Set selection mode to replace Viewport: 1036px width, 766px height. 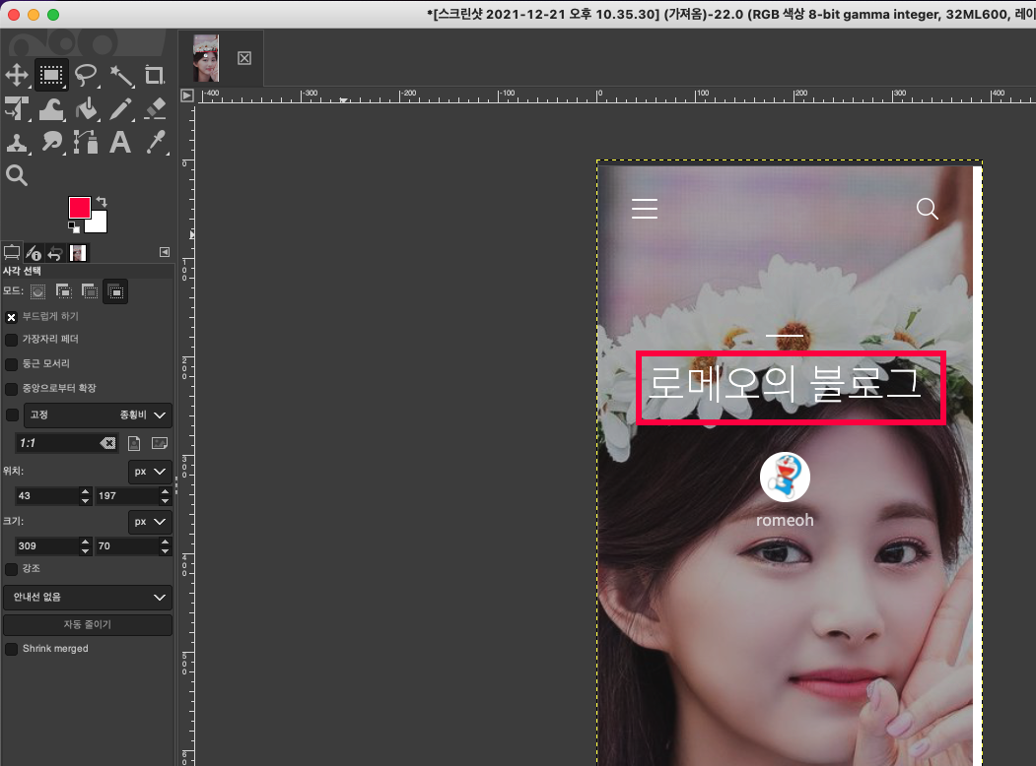point(38,291)
